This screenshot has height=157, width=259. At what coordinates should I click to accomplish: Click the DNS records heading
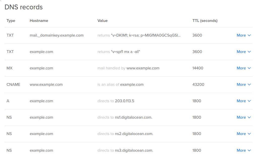coord(24,7)
